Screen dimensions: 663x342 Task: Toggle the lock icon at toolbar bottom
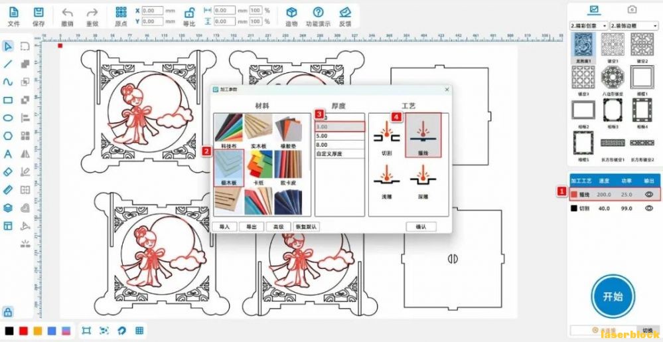point(7,312)
